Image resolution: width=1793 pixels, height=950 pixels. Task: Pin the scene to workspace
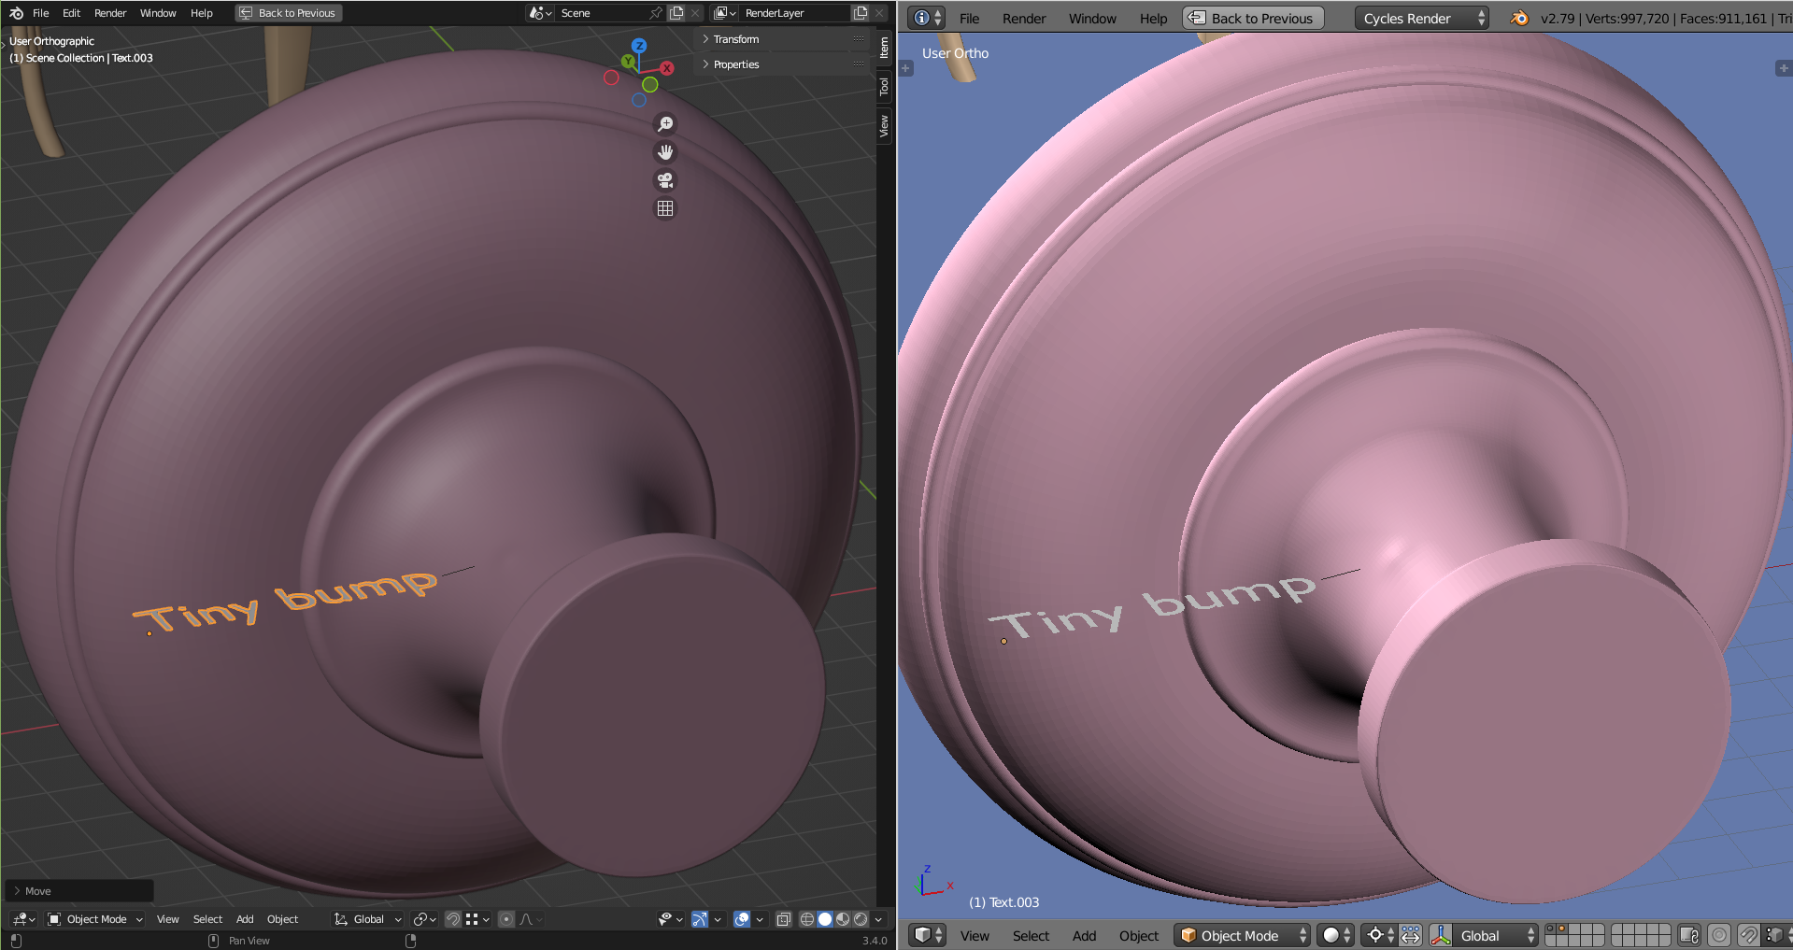coord(656,13)
